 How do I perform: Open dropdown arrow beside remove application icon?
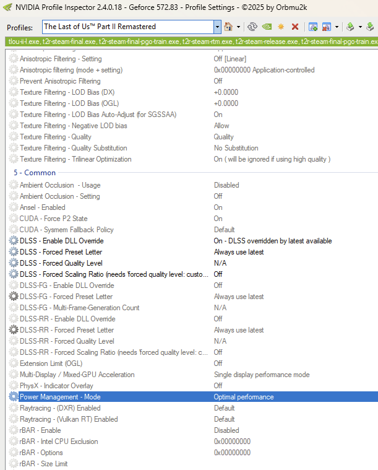click(337, 27)
